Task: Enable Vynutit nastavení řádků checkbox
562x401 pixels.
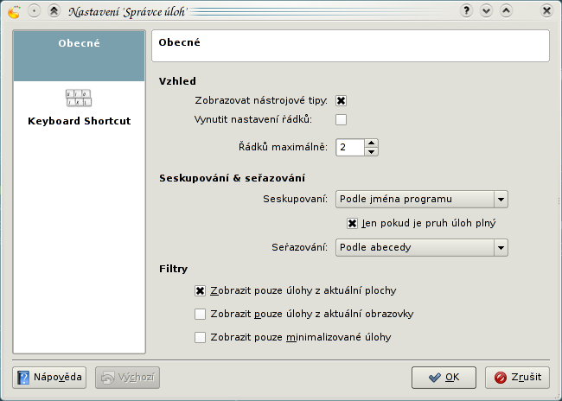Action: (341, 119)
